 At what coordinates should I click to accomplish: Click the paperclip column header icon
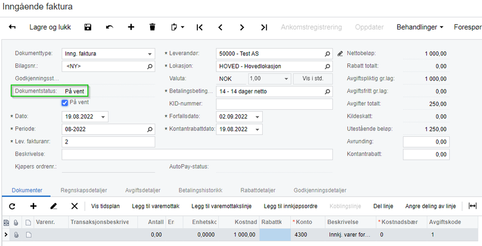point(16,222)
